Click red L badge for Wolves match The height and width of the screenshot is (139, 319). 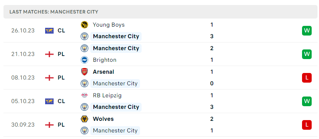(x=307, y=125)
